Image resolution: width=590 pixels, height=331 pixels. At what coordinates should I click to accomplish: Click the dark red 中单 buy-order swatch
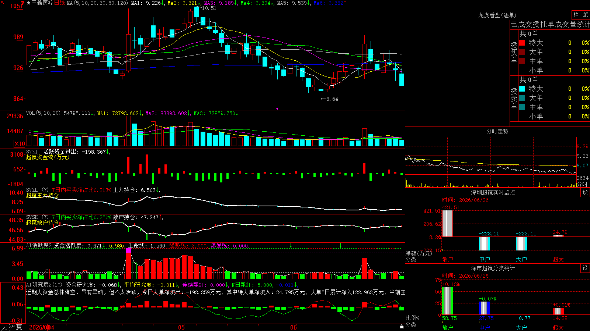[522, 61]
